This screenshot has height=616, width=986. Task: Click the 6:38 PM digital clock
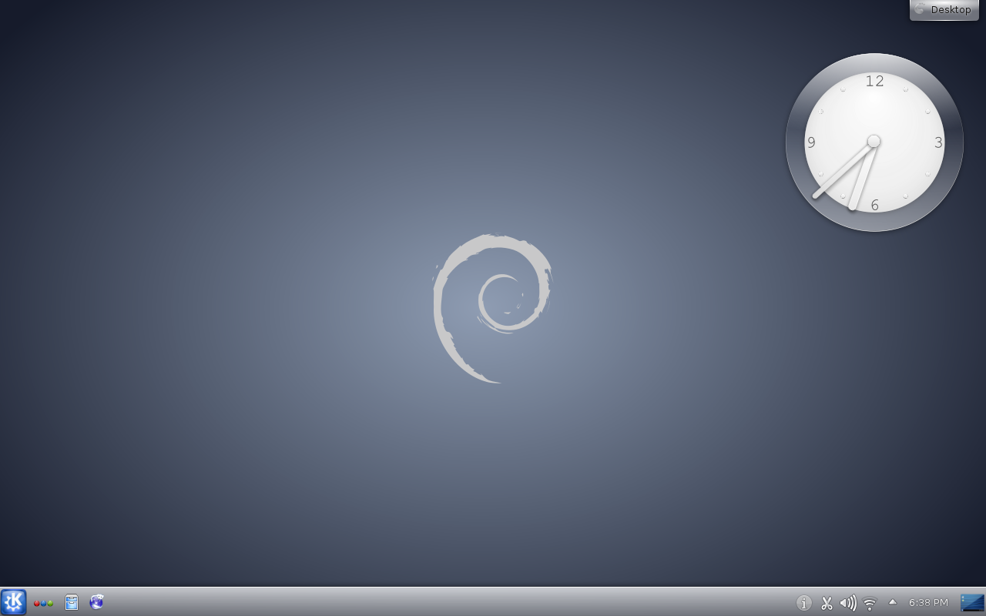pos(928,602)
